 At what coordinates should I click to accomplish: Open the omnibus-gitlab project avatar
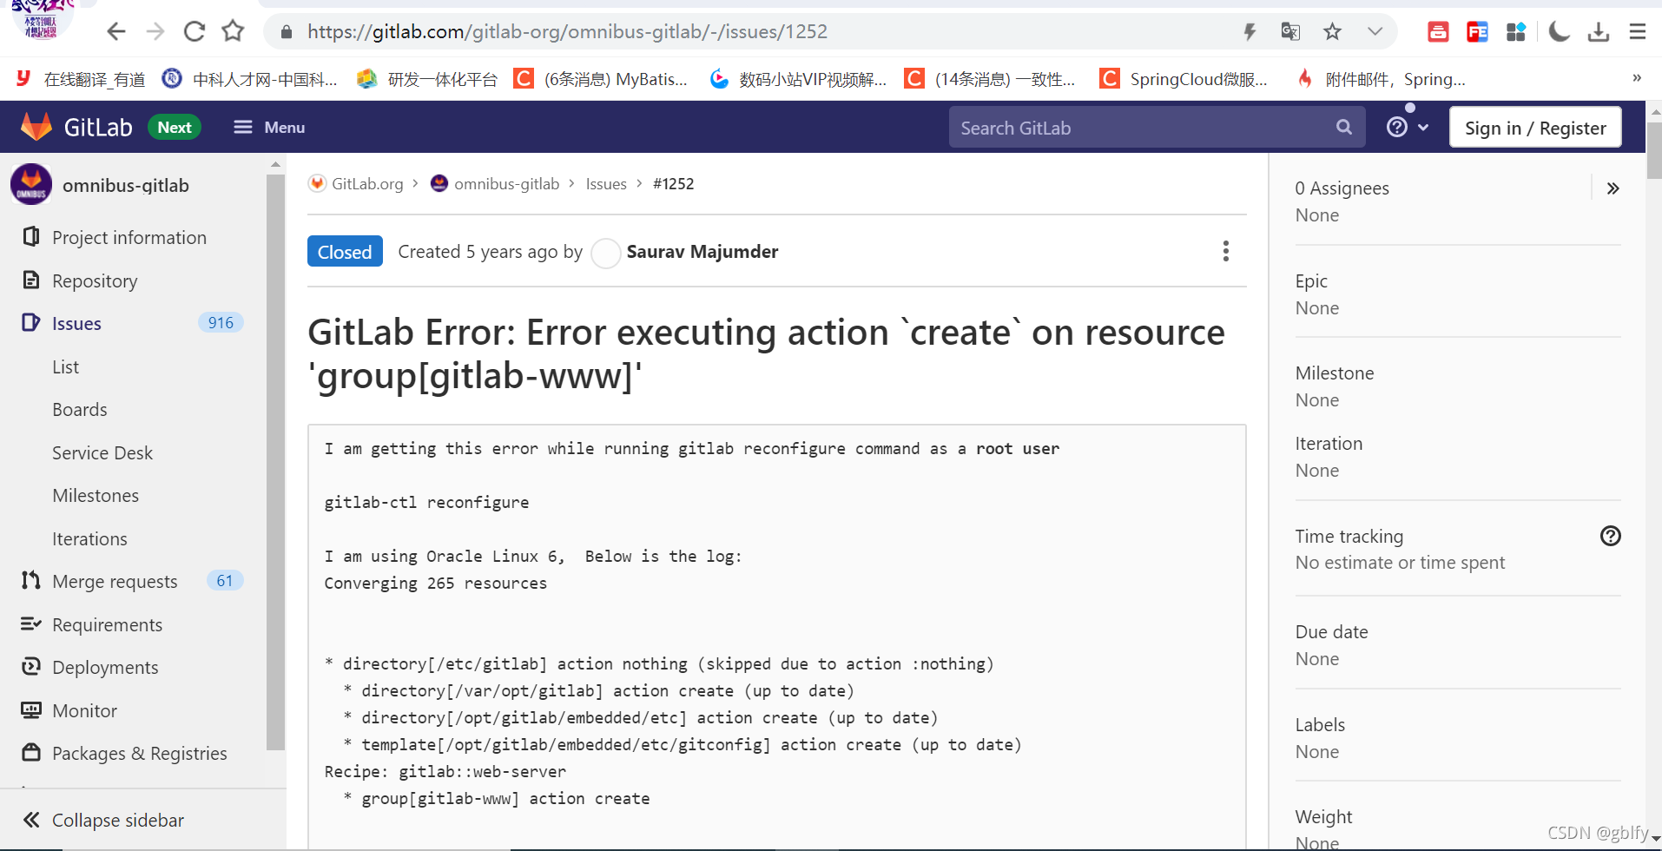tap(31, 185)
